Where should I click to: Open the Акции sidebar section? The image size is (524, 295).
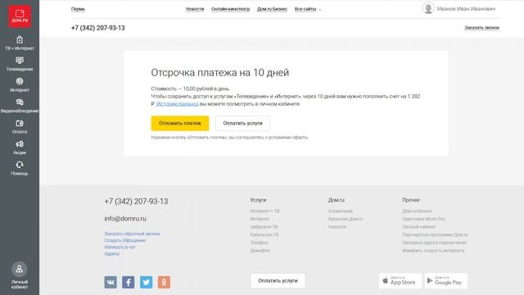[x=20, y=147]
